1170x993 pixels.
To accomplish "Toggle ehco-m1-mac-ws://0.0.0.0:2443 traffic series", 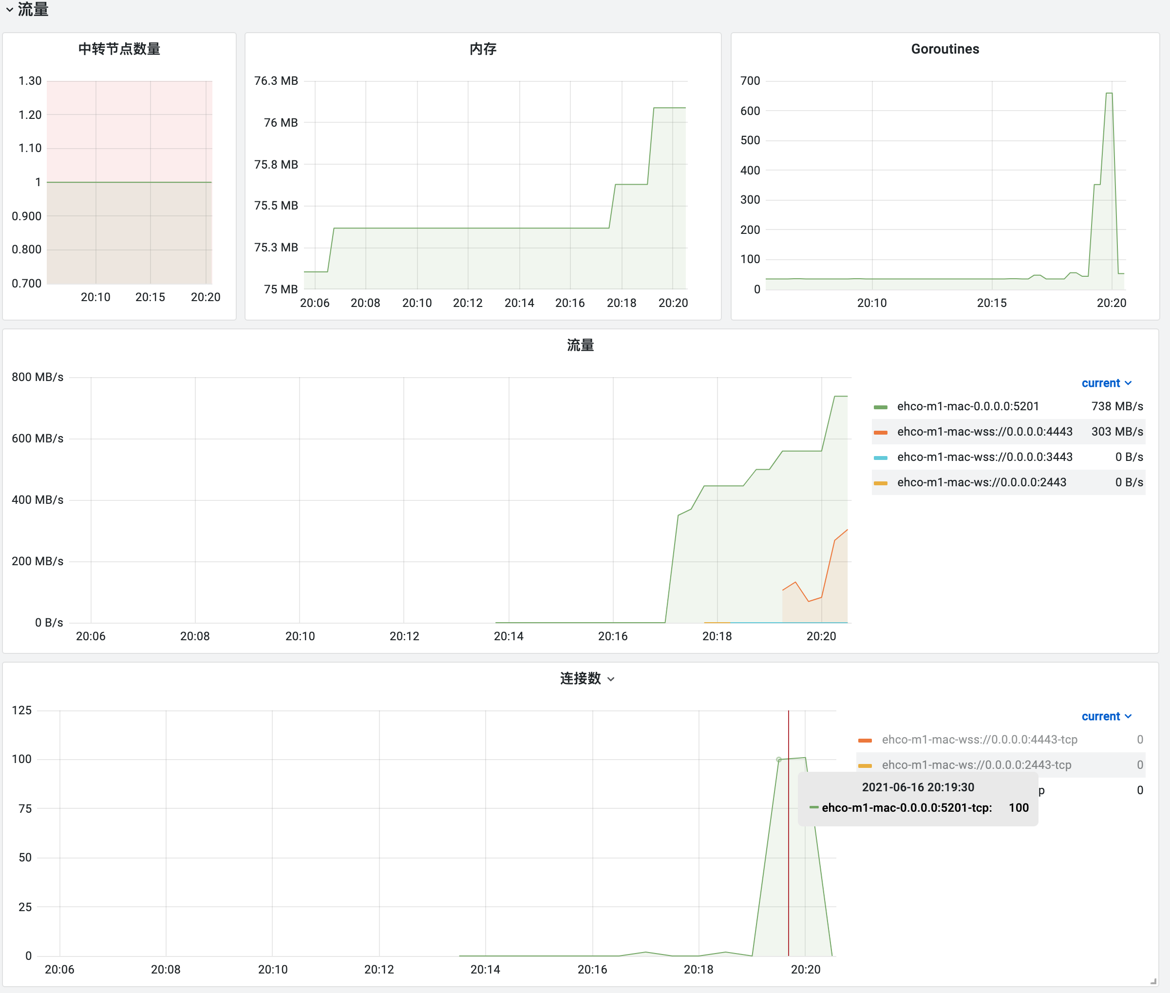I will (981, 482).
